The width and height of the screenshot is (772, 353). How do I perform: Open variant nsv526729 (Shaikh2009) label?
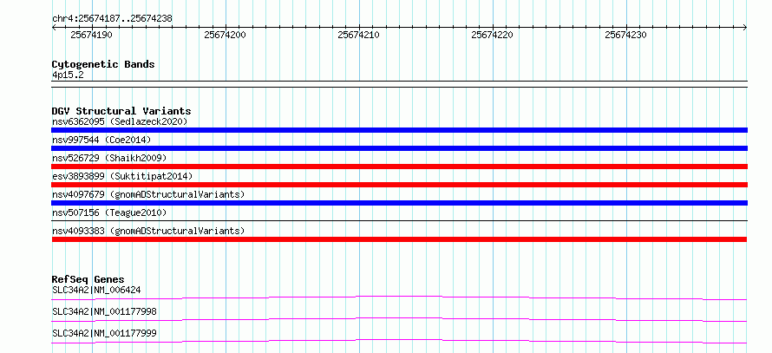click(x=109, y=158)
